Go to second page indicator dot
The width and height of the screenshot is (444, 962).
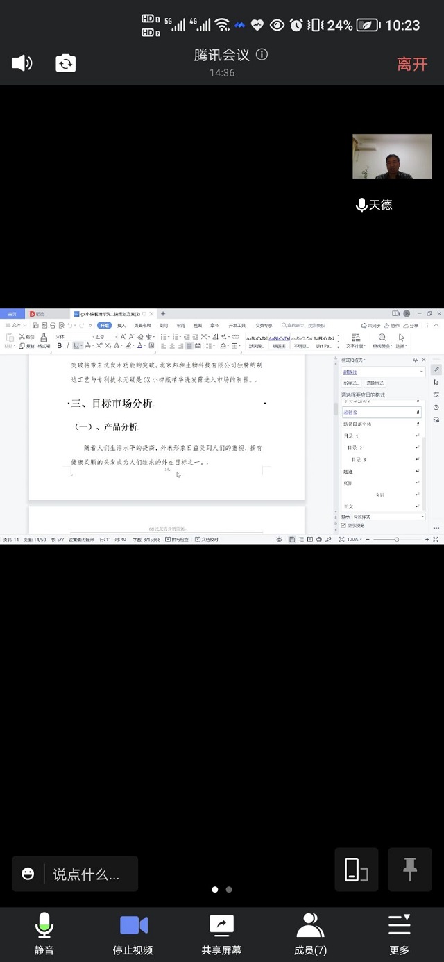click(229, 889)
